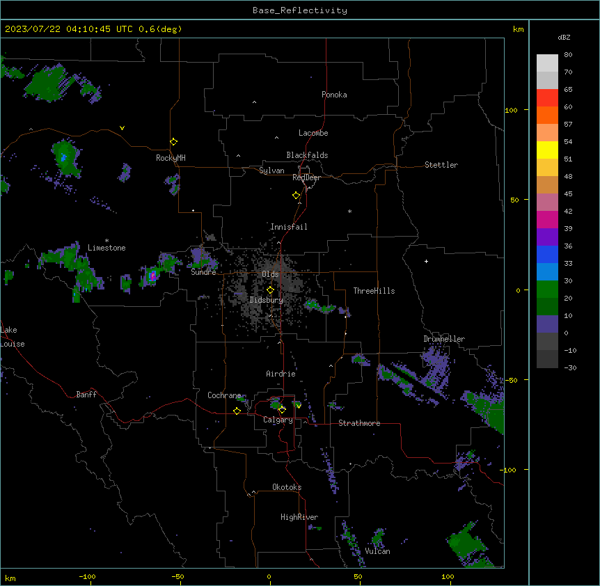The height and width of the screenshot is (586, 600).
Task: Click the Didsbury town label
Action: pyautogui.click(x=267, y=300)
